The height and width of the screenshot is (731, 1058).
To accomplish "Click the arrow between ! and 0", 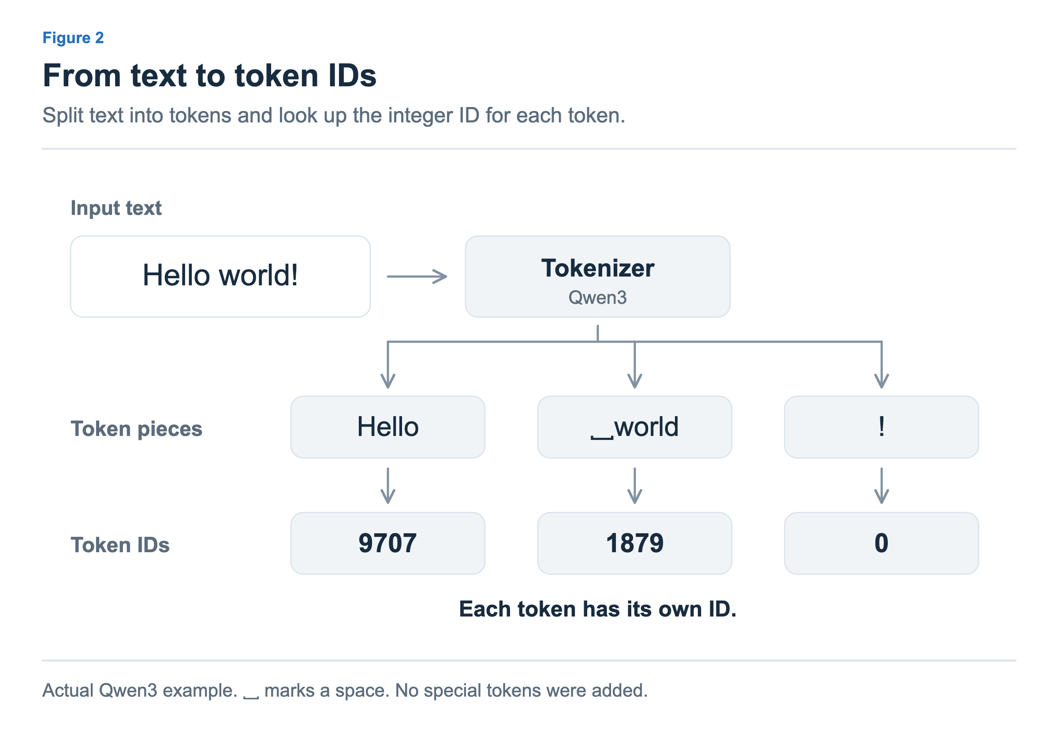I will click(882, 486).
